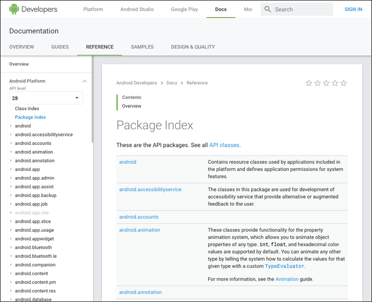Follow the API classes link

point(224,145)
